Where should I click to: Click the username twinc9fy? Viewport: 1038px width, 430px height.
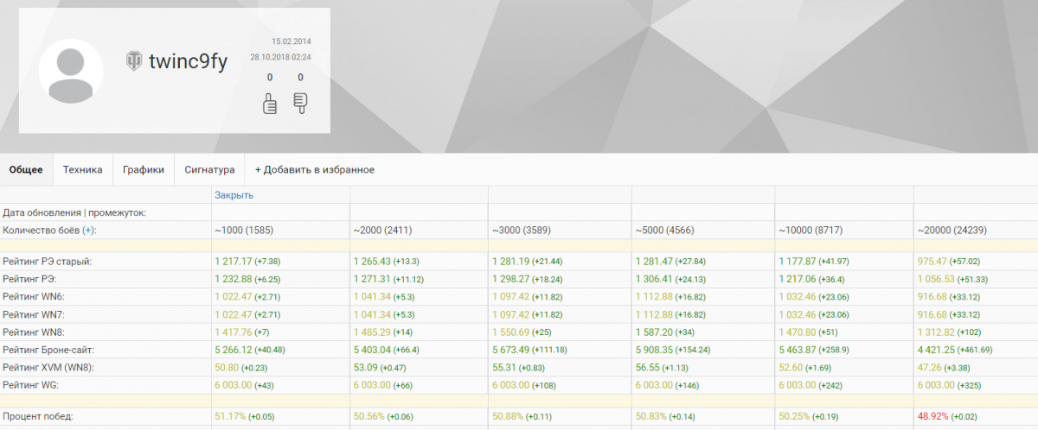188,61
